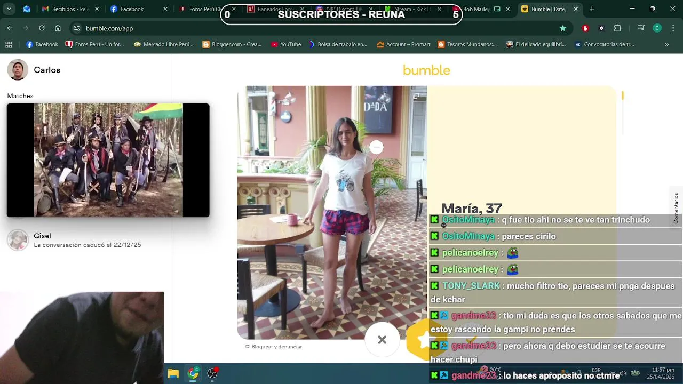The width and height of the screenshot is (683, 384).
Task: Click María's profile photo
Action: 332,212
